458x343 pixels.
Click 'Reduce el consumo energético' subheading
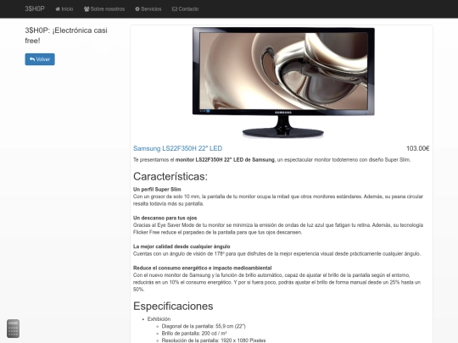pos(203,268)
